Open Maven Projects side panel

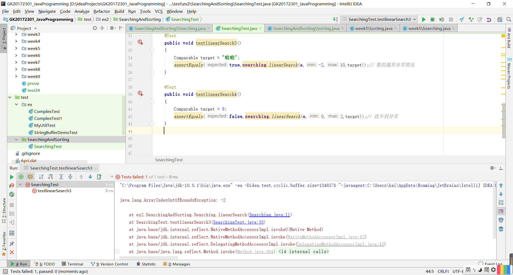tap(509, 73)
